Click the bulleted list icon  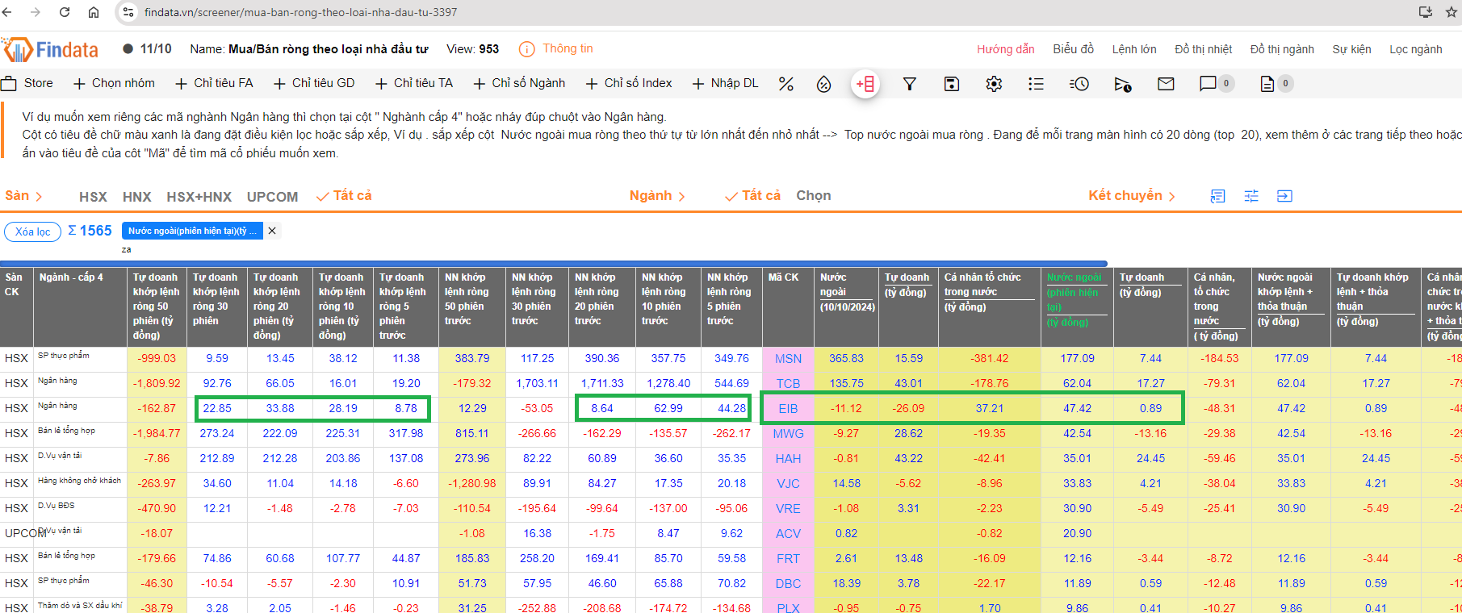tap(1036, 84)
